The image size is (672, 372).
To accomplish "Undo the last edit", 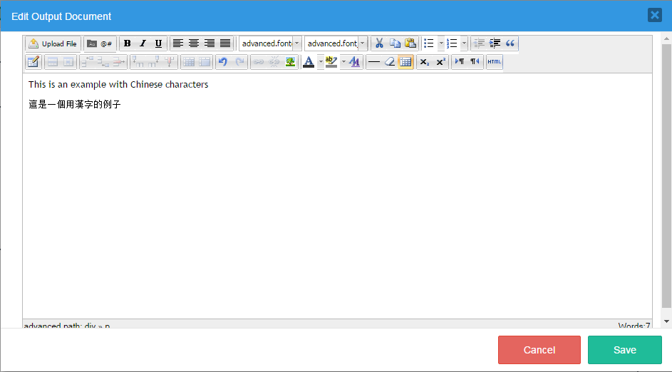I will pyautogui.click(x=222, y=62).
